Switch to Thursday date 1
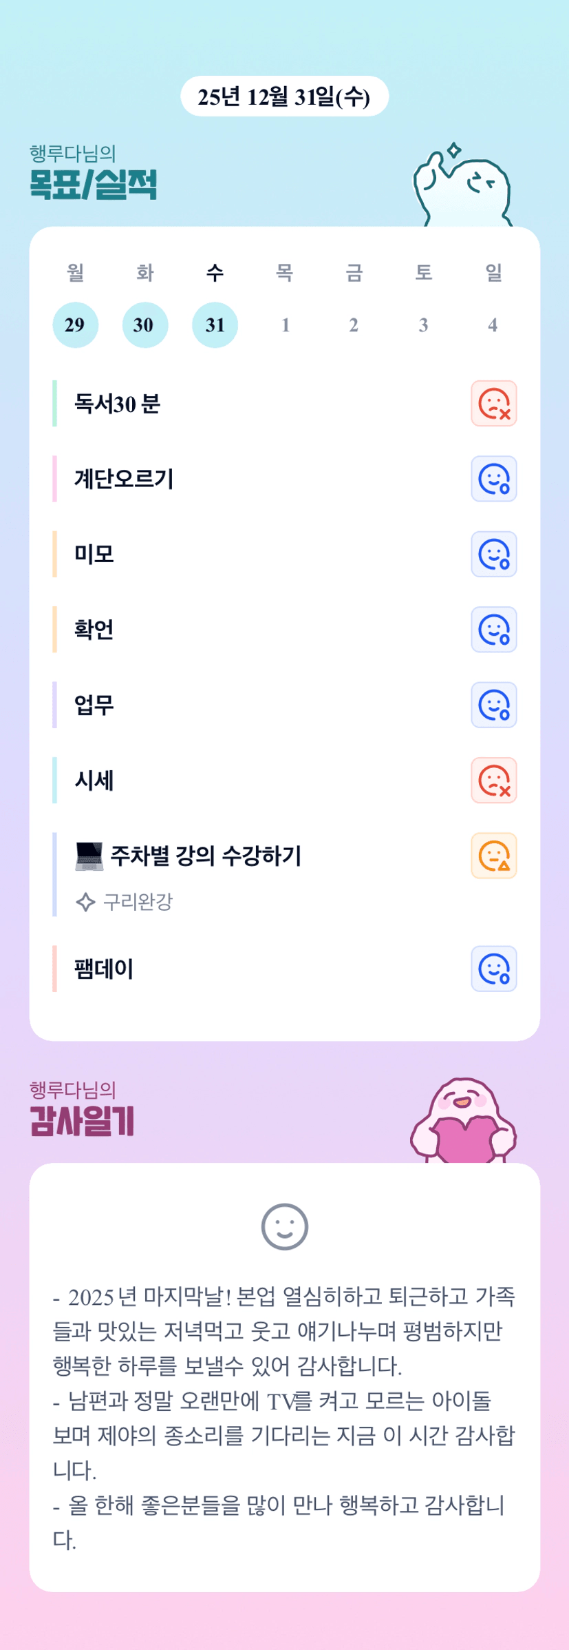This screenshot has height=1650, width=569. (285, 324)
